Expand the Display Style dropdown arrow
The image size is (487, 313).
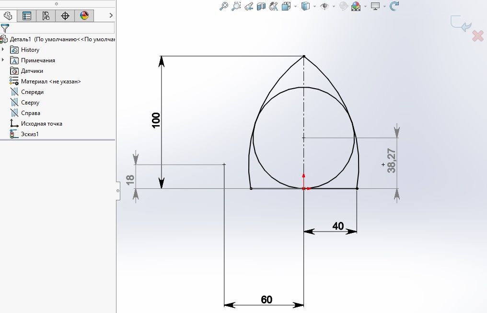click(x=314, y=6)
